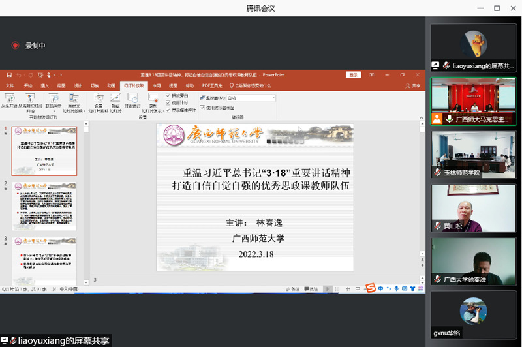
Task: Toggle the 播放旁白 (Play Narrations) checkbox
Action: pyautogui.click(x=168, y=95)
